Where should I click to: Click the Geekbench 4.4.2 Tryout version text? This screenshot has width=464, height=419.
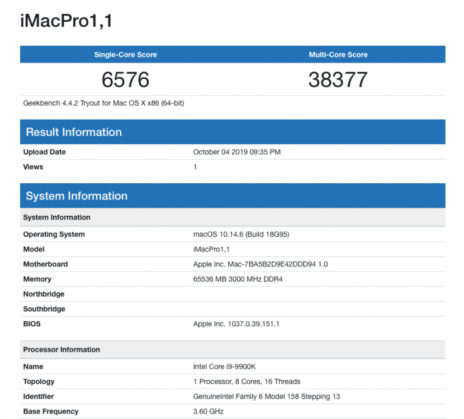coord(103,103)
